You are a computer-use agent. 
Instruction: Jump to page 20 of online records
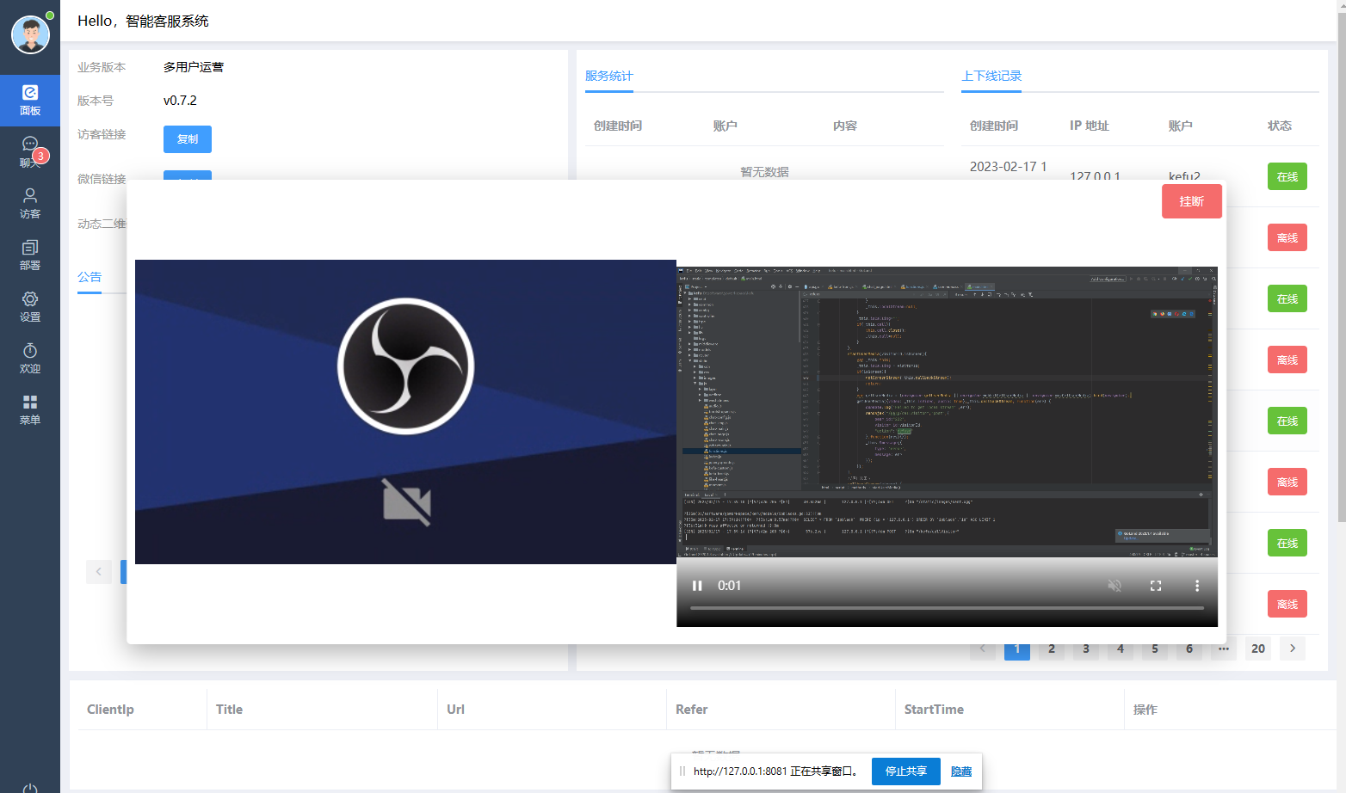coord(1258,649)
